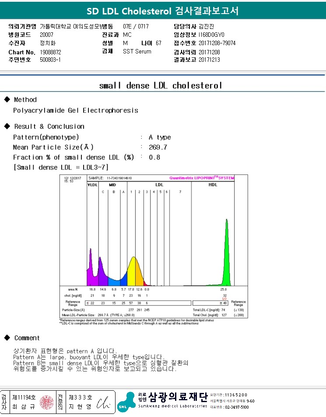This screenshot has height=417, width=326.
Task: Click the magenta 'Quantimetrix LIPOPRINT SYSTEM' label
Action: pos(202,178)
